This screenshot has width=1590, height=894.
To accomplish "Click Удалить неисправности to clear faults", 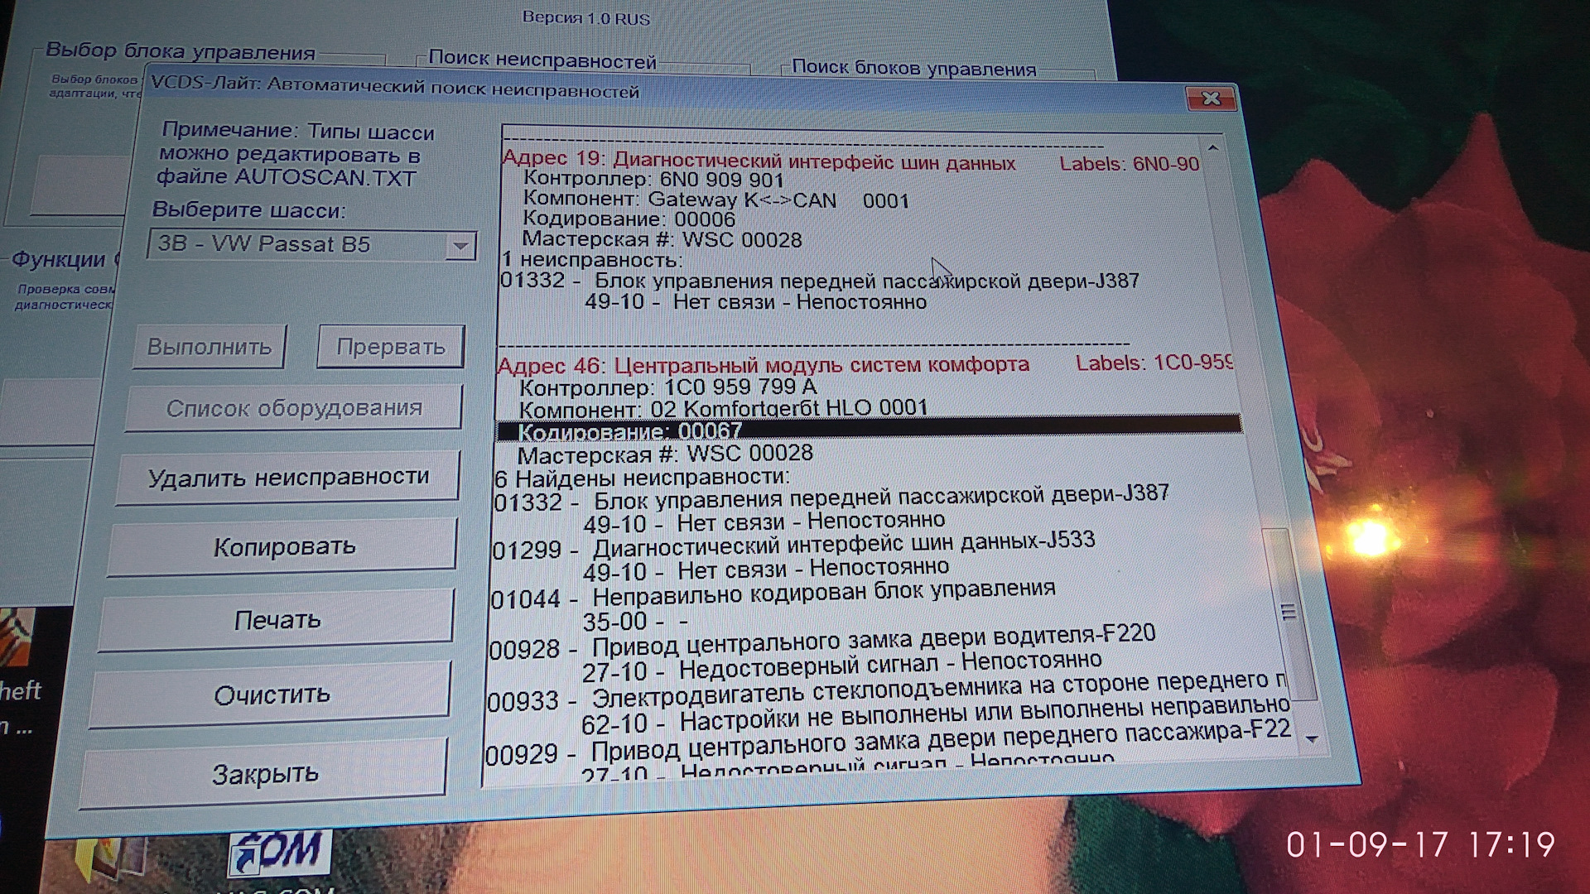I will pyautogui.click(x=287, y=478).
